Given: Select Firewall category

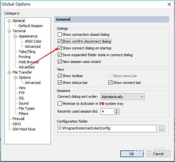Looking at the screenshot, I should 18,119.
